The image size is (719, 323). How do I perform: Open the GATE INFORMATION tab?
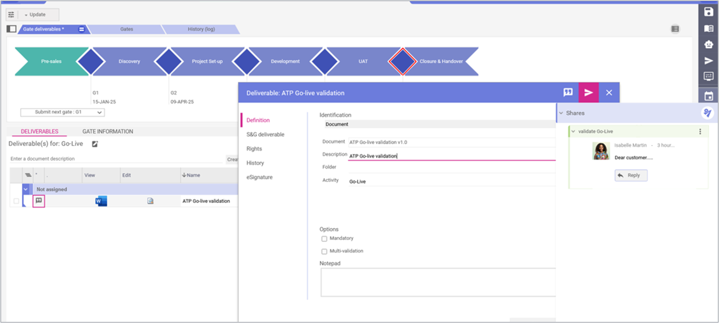pos(108,132)
